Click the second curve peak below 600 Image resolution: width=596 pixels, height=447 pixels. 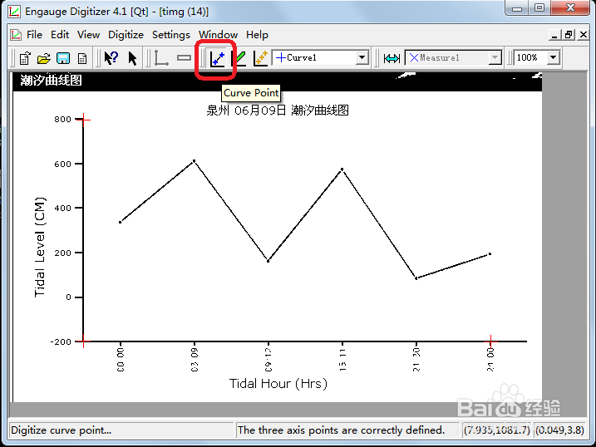coord(342,169)
